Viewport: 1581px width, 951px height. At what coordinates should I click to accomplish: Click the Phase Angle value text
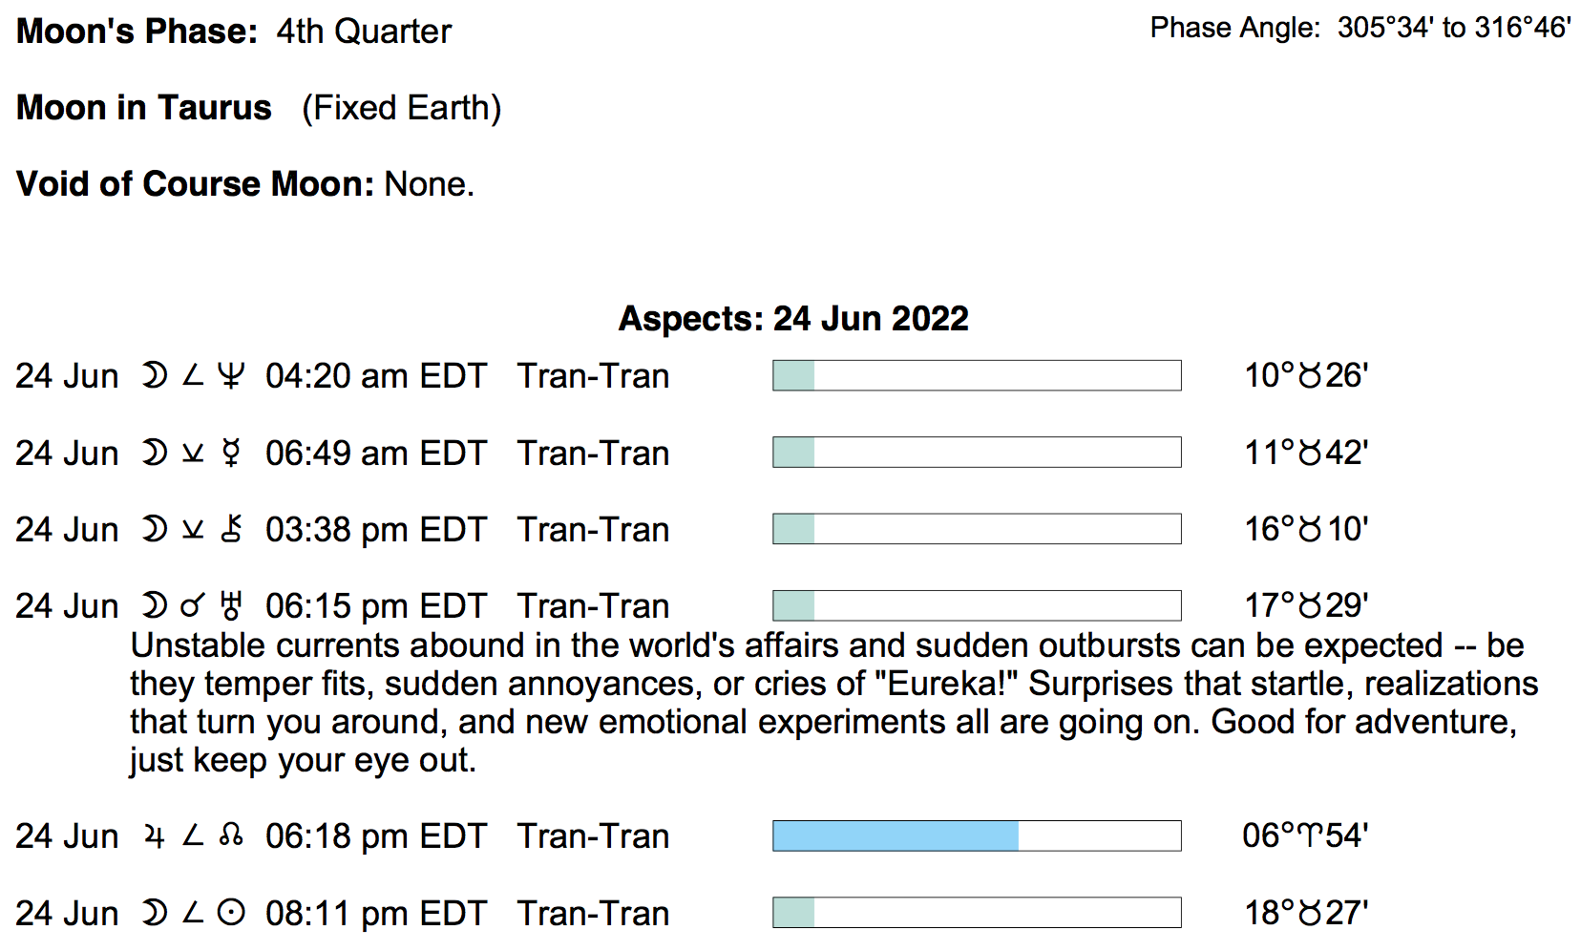(x=1453, y=29)
